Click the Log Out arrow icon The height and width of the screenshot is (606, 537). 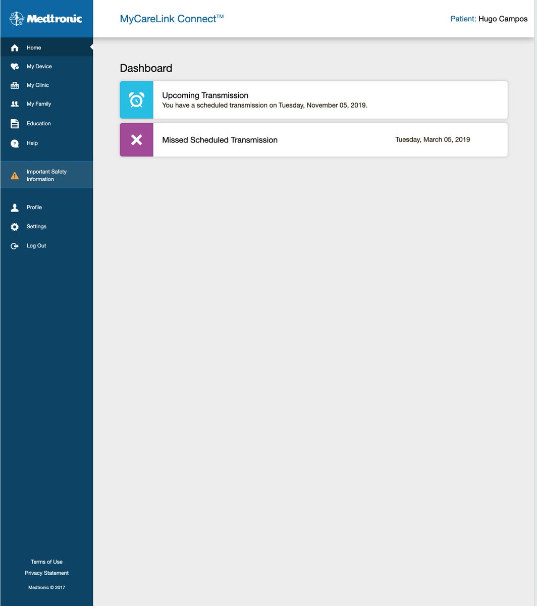coord(15,246)
